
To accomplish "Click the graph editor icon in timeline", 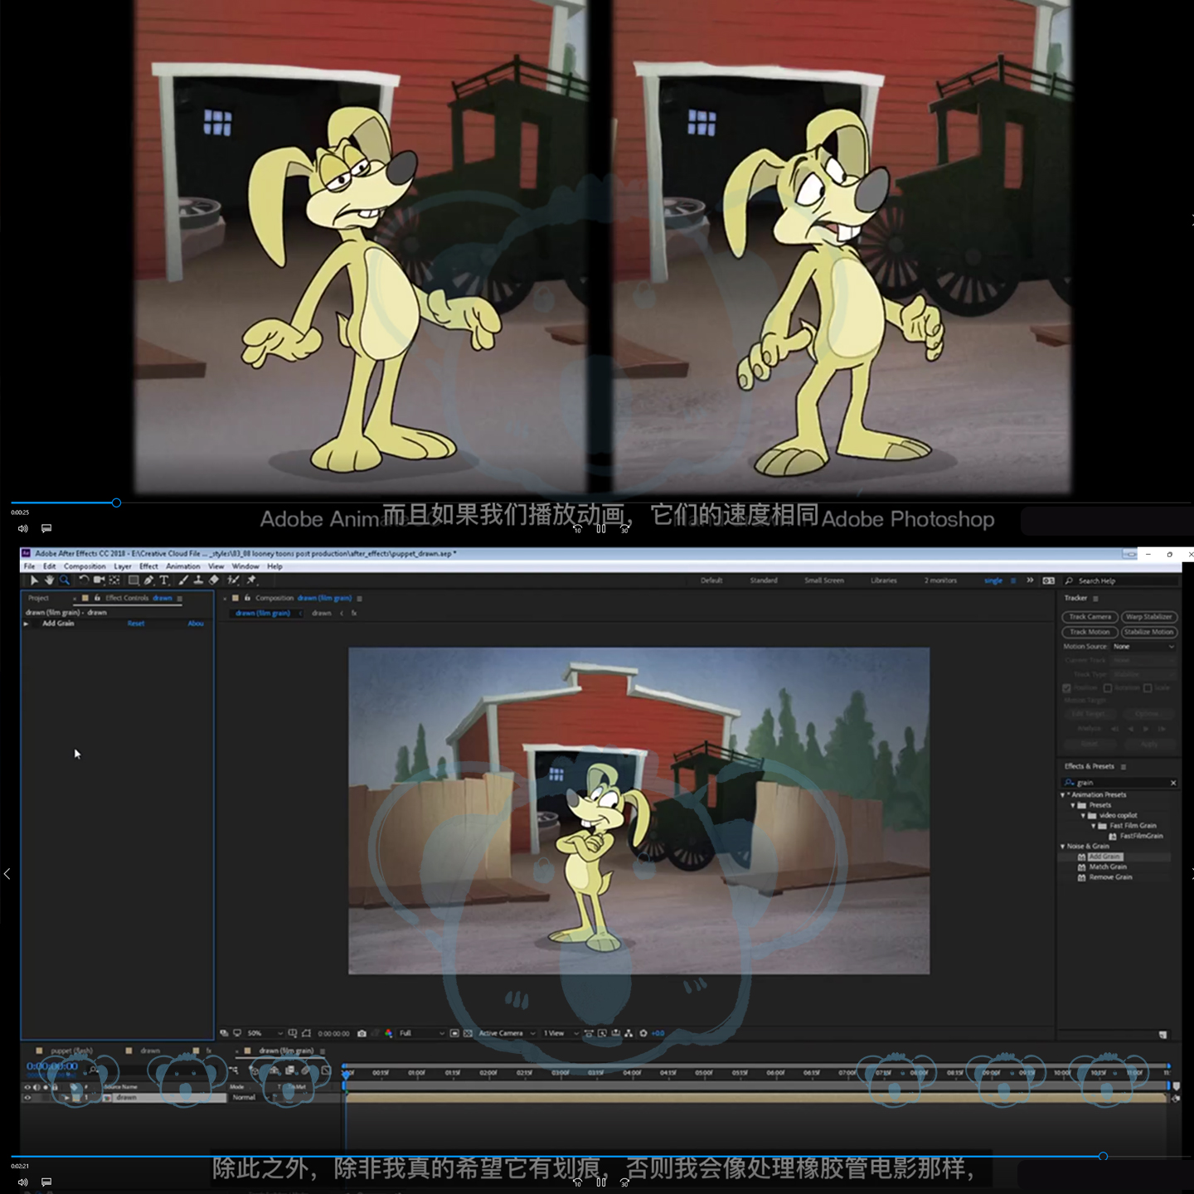I will pos(325,1070).
